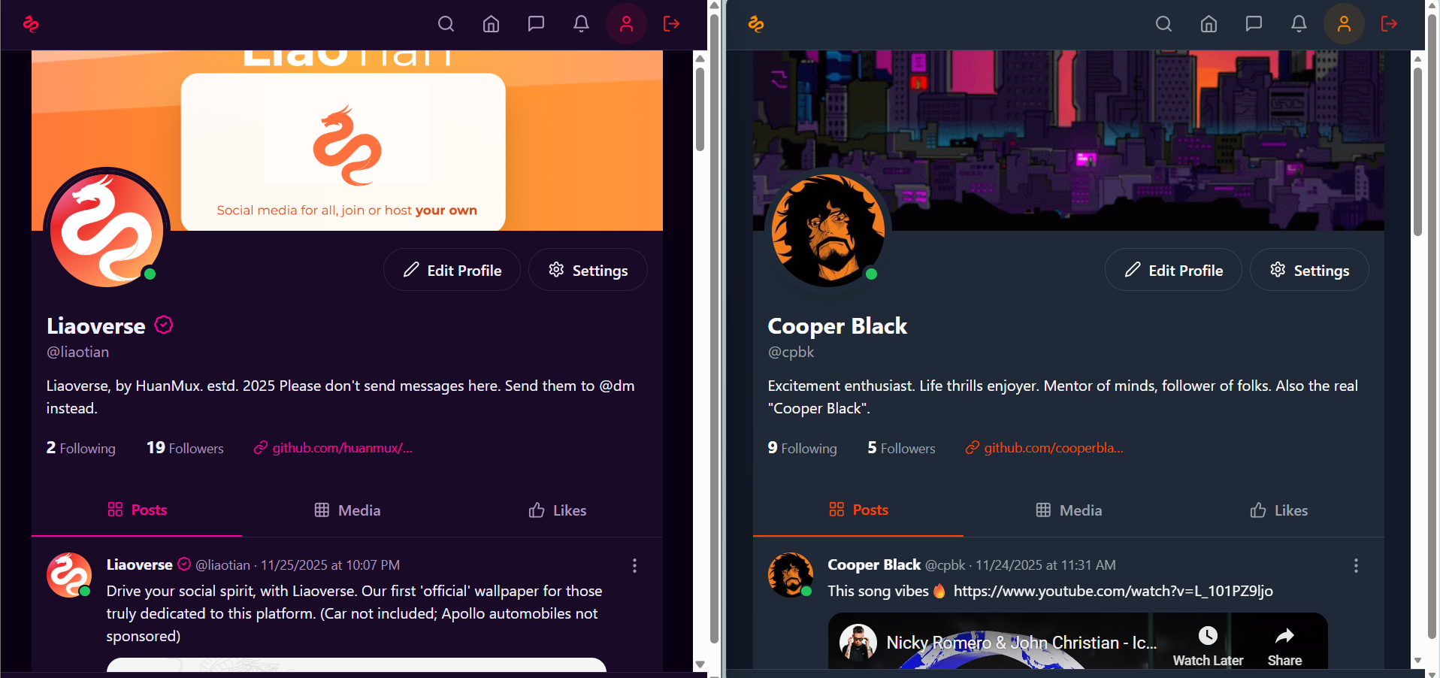
Task: Open the github.com/huanmux link
Action: pos(342,448)
